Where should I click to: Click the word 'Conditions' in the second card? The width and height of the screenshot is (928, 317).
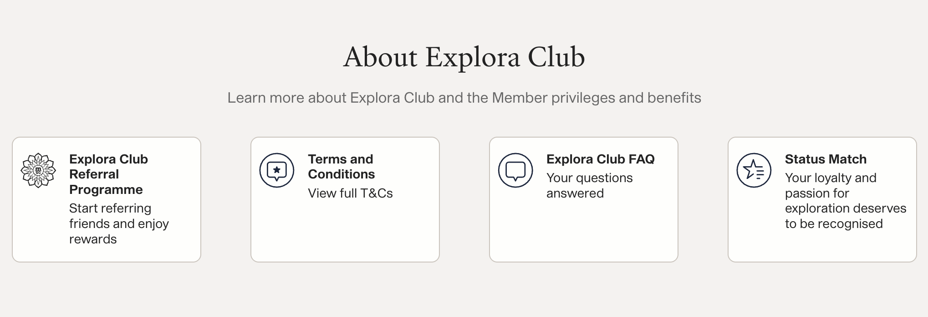tap(341, 174)
